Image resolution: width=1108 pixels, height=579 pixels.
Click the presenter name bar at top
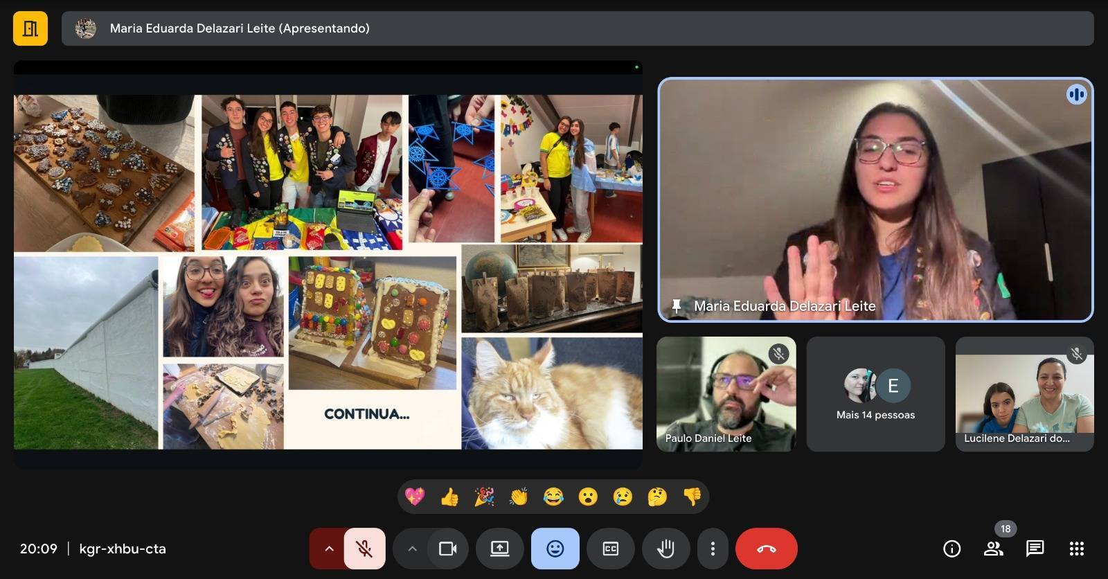[577, 28]
